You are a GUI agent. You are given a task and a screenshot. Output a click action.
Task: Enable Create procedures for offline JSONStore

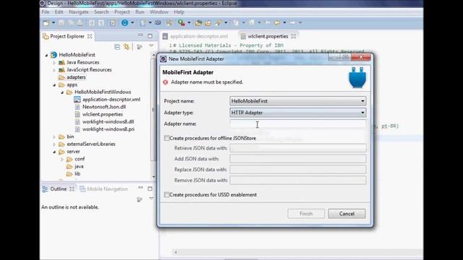[x=166, y=138]
